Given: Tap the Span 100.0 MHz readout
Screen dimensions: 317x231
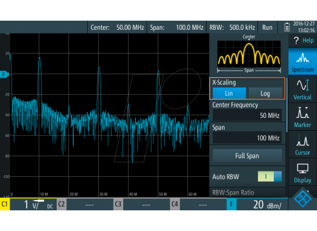Looking at the screenshot, I should point(177,27).
